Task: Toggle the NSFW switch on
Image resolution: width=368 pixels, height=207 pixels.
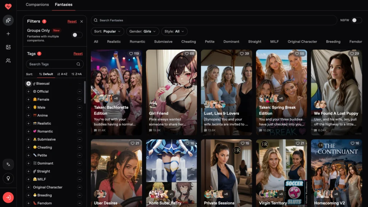Action: [x=356, y=20]
